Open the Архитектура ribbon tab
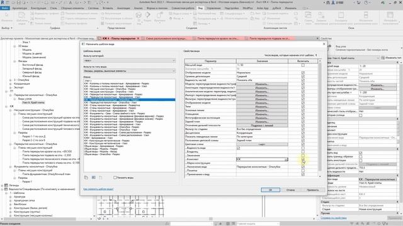The image size is (403, 226). click(20, 8)
